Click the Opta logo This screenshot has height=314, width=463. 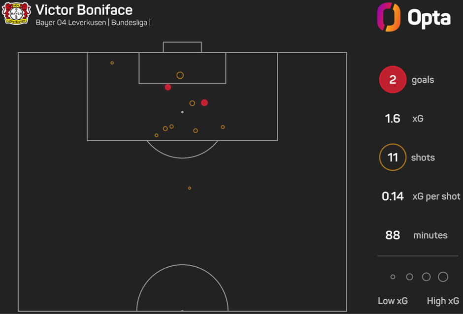click(x=414, y=17)
